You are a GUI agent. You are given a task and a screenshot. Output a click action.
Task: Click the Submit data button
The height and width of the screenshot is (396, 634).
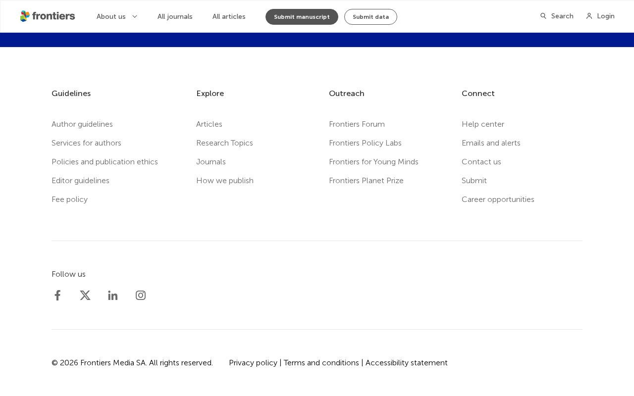pos(370,17)
